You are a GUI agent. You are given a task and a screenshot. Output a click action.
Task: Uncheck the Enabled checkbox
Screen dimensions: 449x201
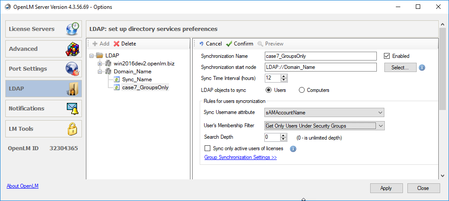tap(387, 56)
